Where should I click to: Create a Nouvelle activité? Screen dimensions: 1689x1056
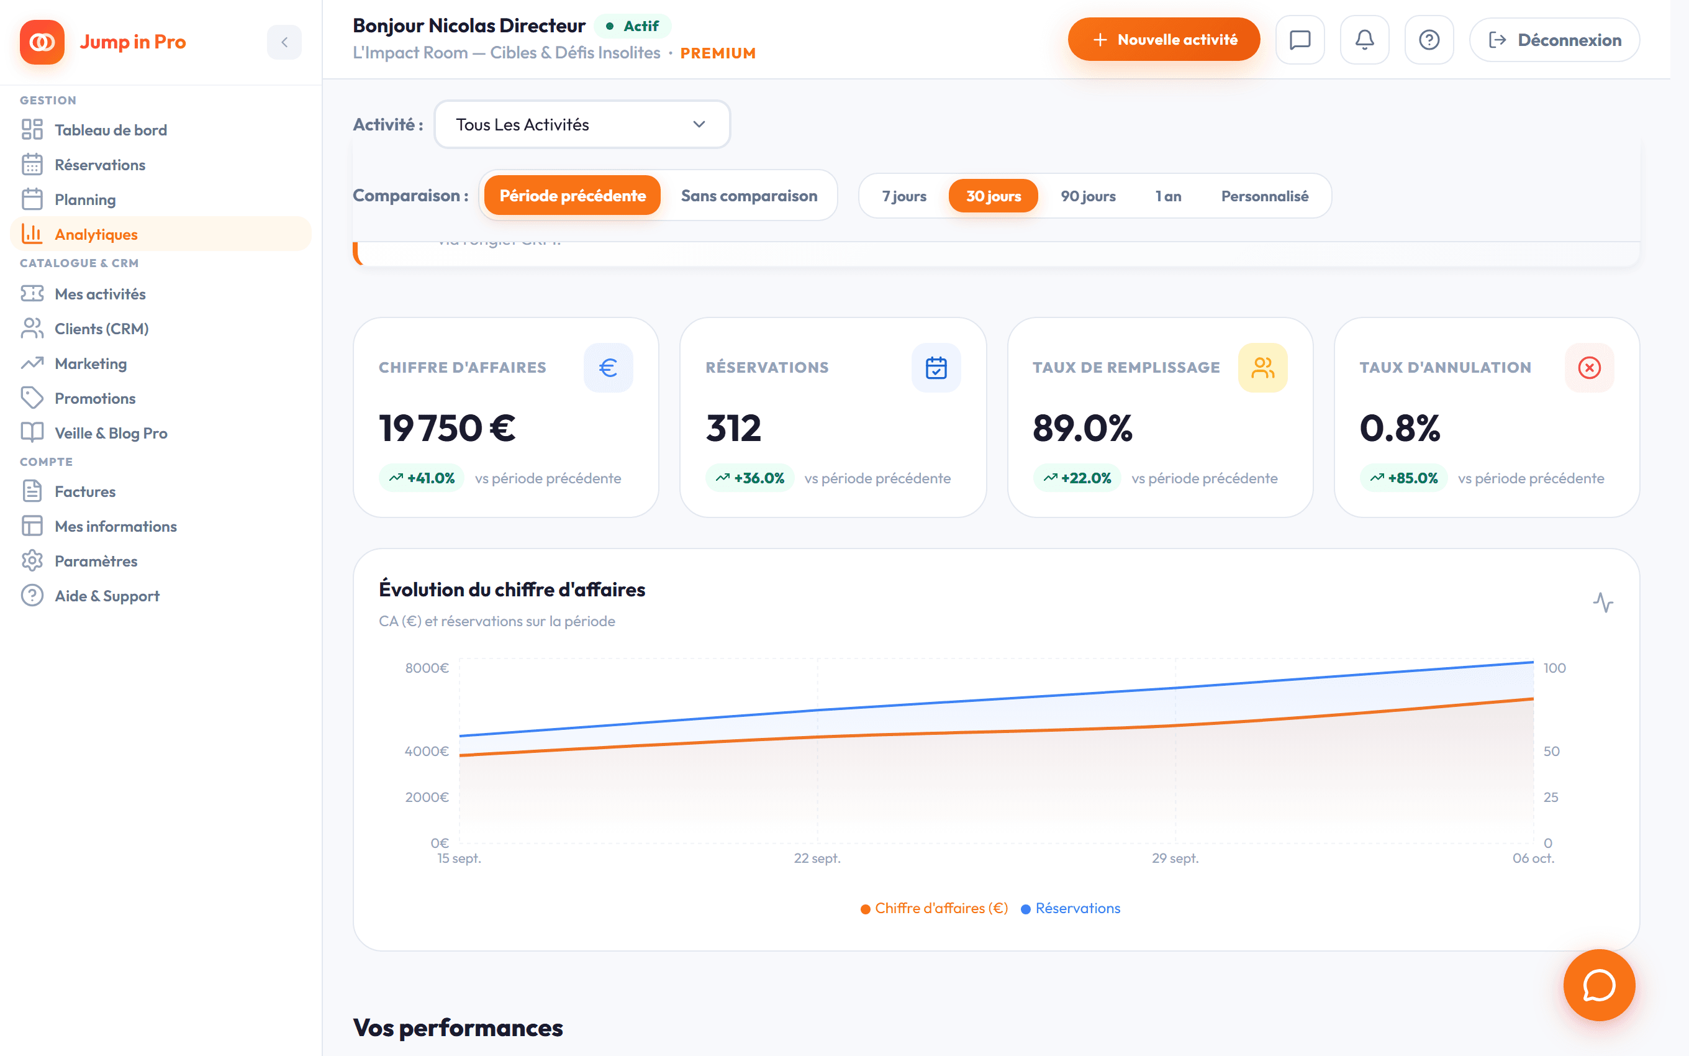click(x=1164, y=40)
